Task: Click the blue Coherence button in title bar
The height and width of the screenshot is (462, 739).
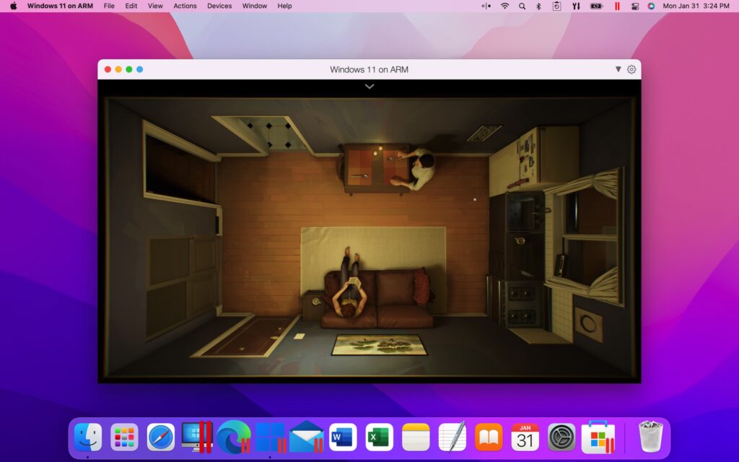Action: pos(139,69)
